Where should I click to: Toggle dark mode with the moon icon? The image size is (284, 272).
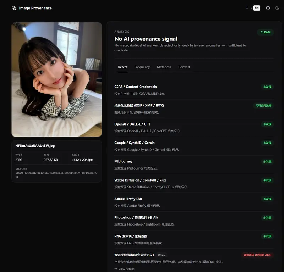[x=277, y=8]
